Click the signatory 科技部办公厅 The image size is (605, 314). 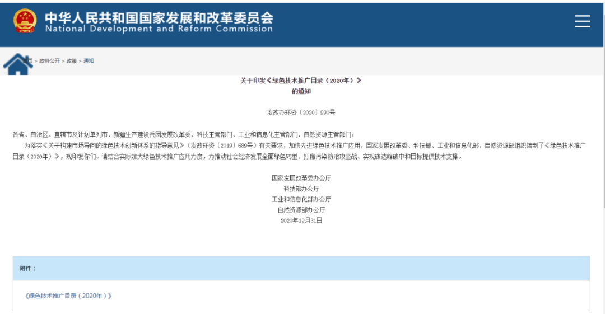click(301, 189)
